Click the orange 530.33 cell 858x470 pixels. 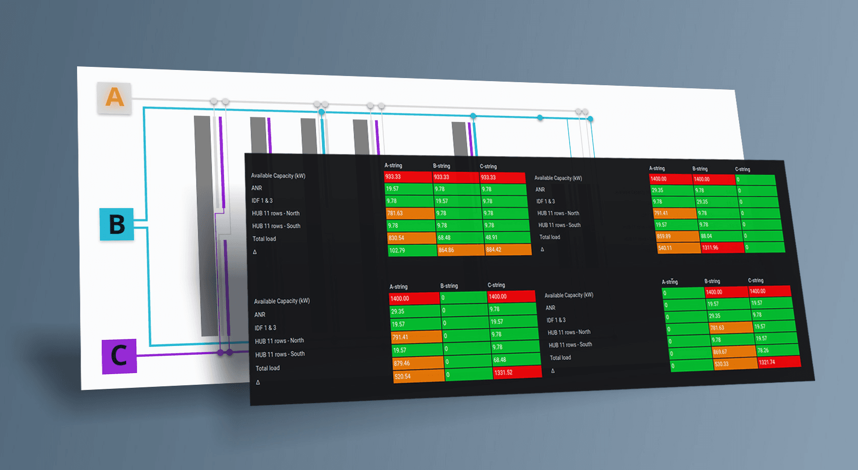(x=735, y=364)
